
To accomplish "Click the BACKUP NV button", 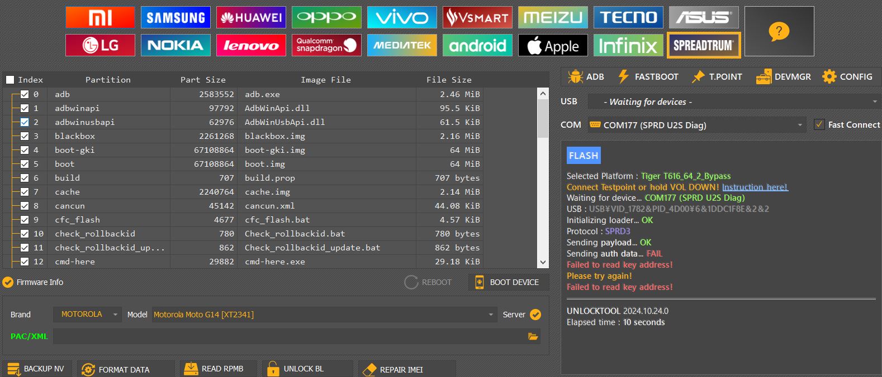I will click(x=37, y=369).
